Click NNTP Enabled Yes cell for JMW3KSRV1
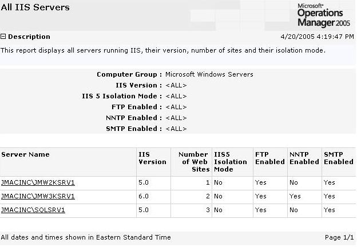This screenshot has height=247, width=357. (x=295, y=196)
